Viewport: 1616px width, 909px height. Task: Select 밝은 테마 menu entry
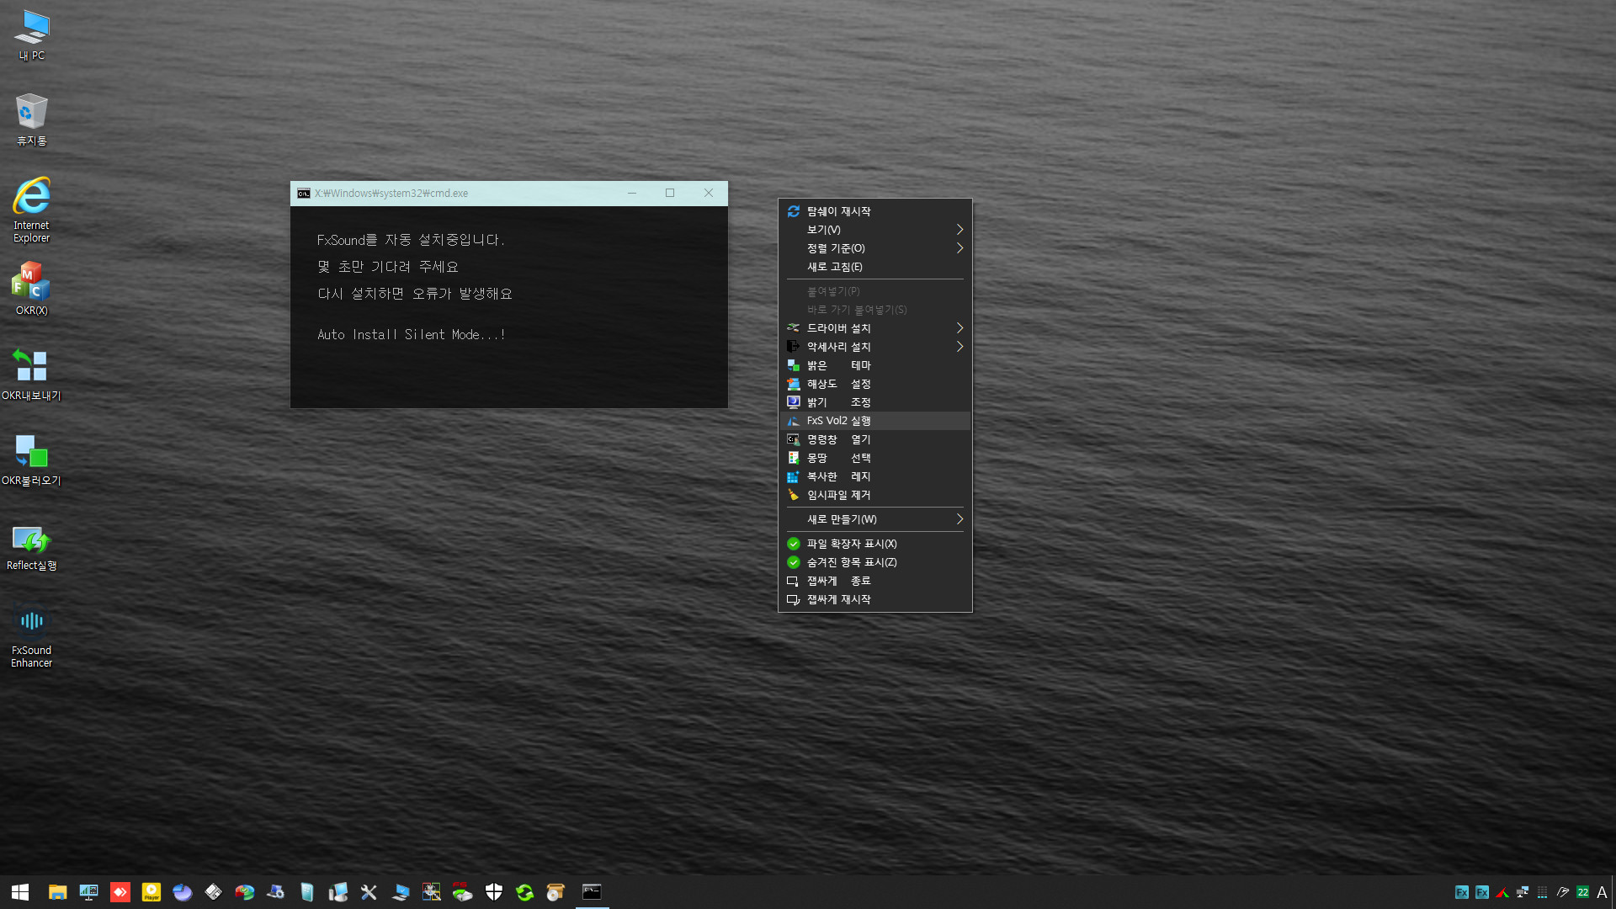(x=875, y=365)
